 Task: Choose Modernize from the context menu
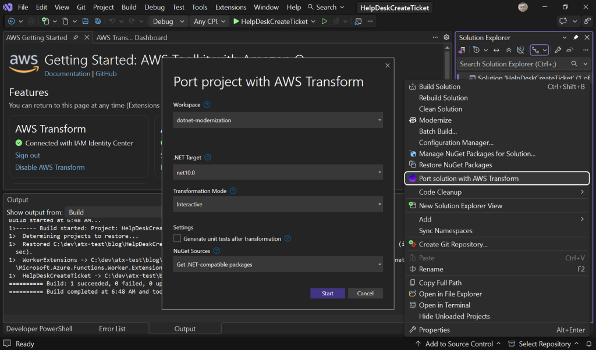click(x=497, y=120)
